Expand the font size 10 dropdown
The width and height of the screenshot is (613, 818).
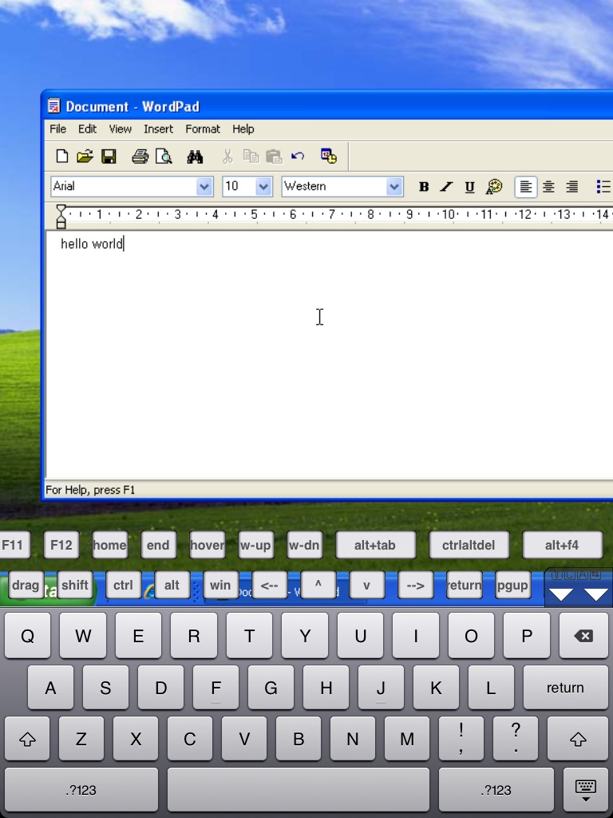tap(263, 187)
